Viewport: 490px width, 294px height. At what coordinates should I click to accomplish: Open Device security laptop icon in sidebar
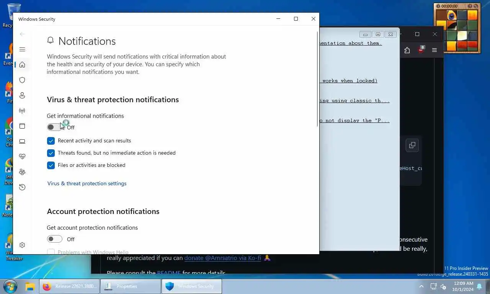click(x=22, y=141)
